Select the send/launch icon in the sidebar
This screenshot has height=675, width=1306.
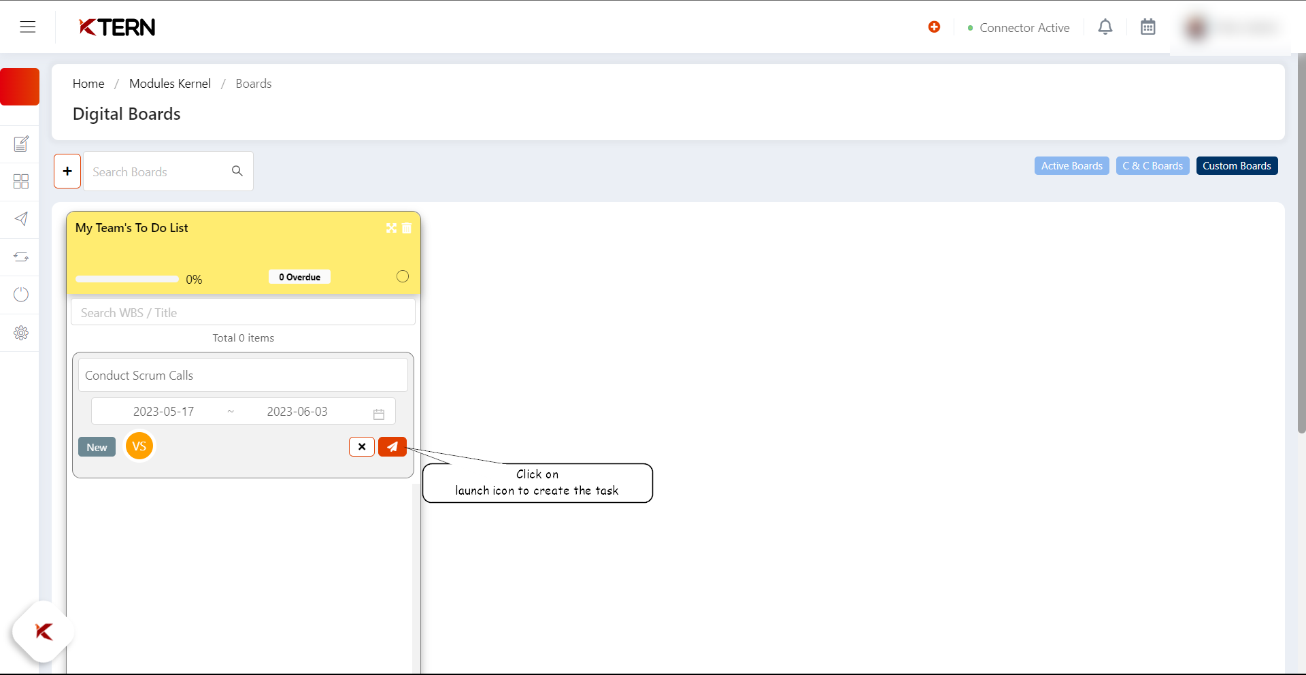click(x=21, y=219)
